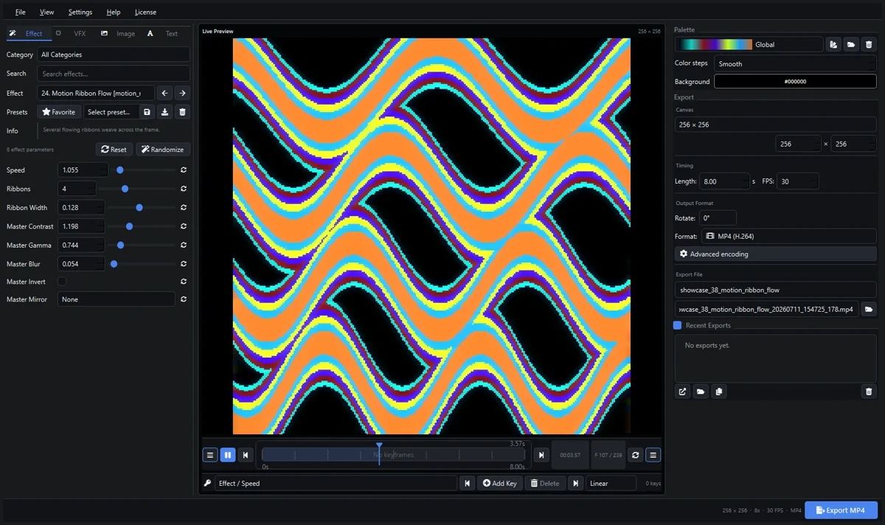Click the Export MP4 button

[841, 510]
